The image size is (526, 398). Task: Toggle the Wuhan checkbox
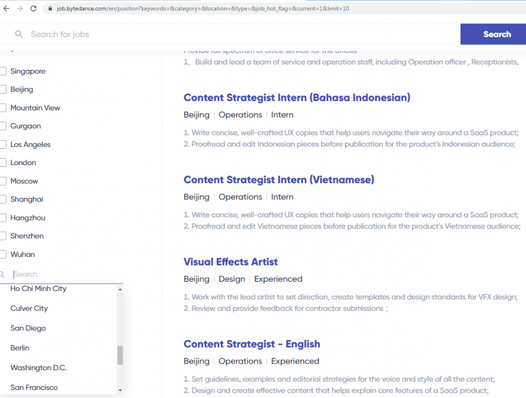(x=4, y=254)
